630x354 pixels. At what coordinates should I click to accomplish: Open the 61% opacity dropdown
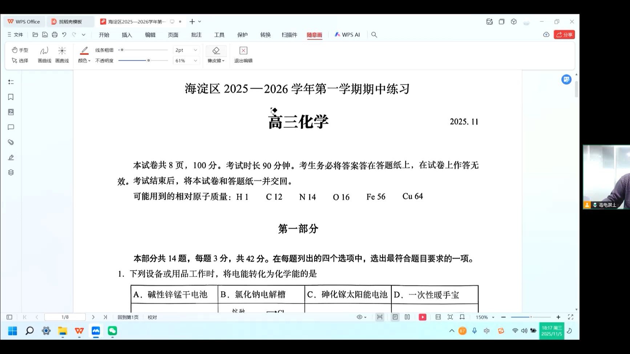(186, 61)
